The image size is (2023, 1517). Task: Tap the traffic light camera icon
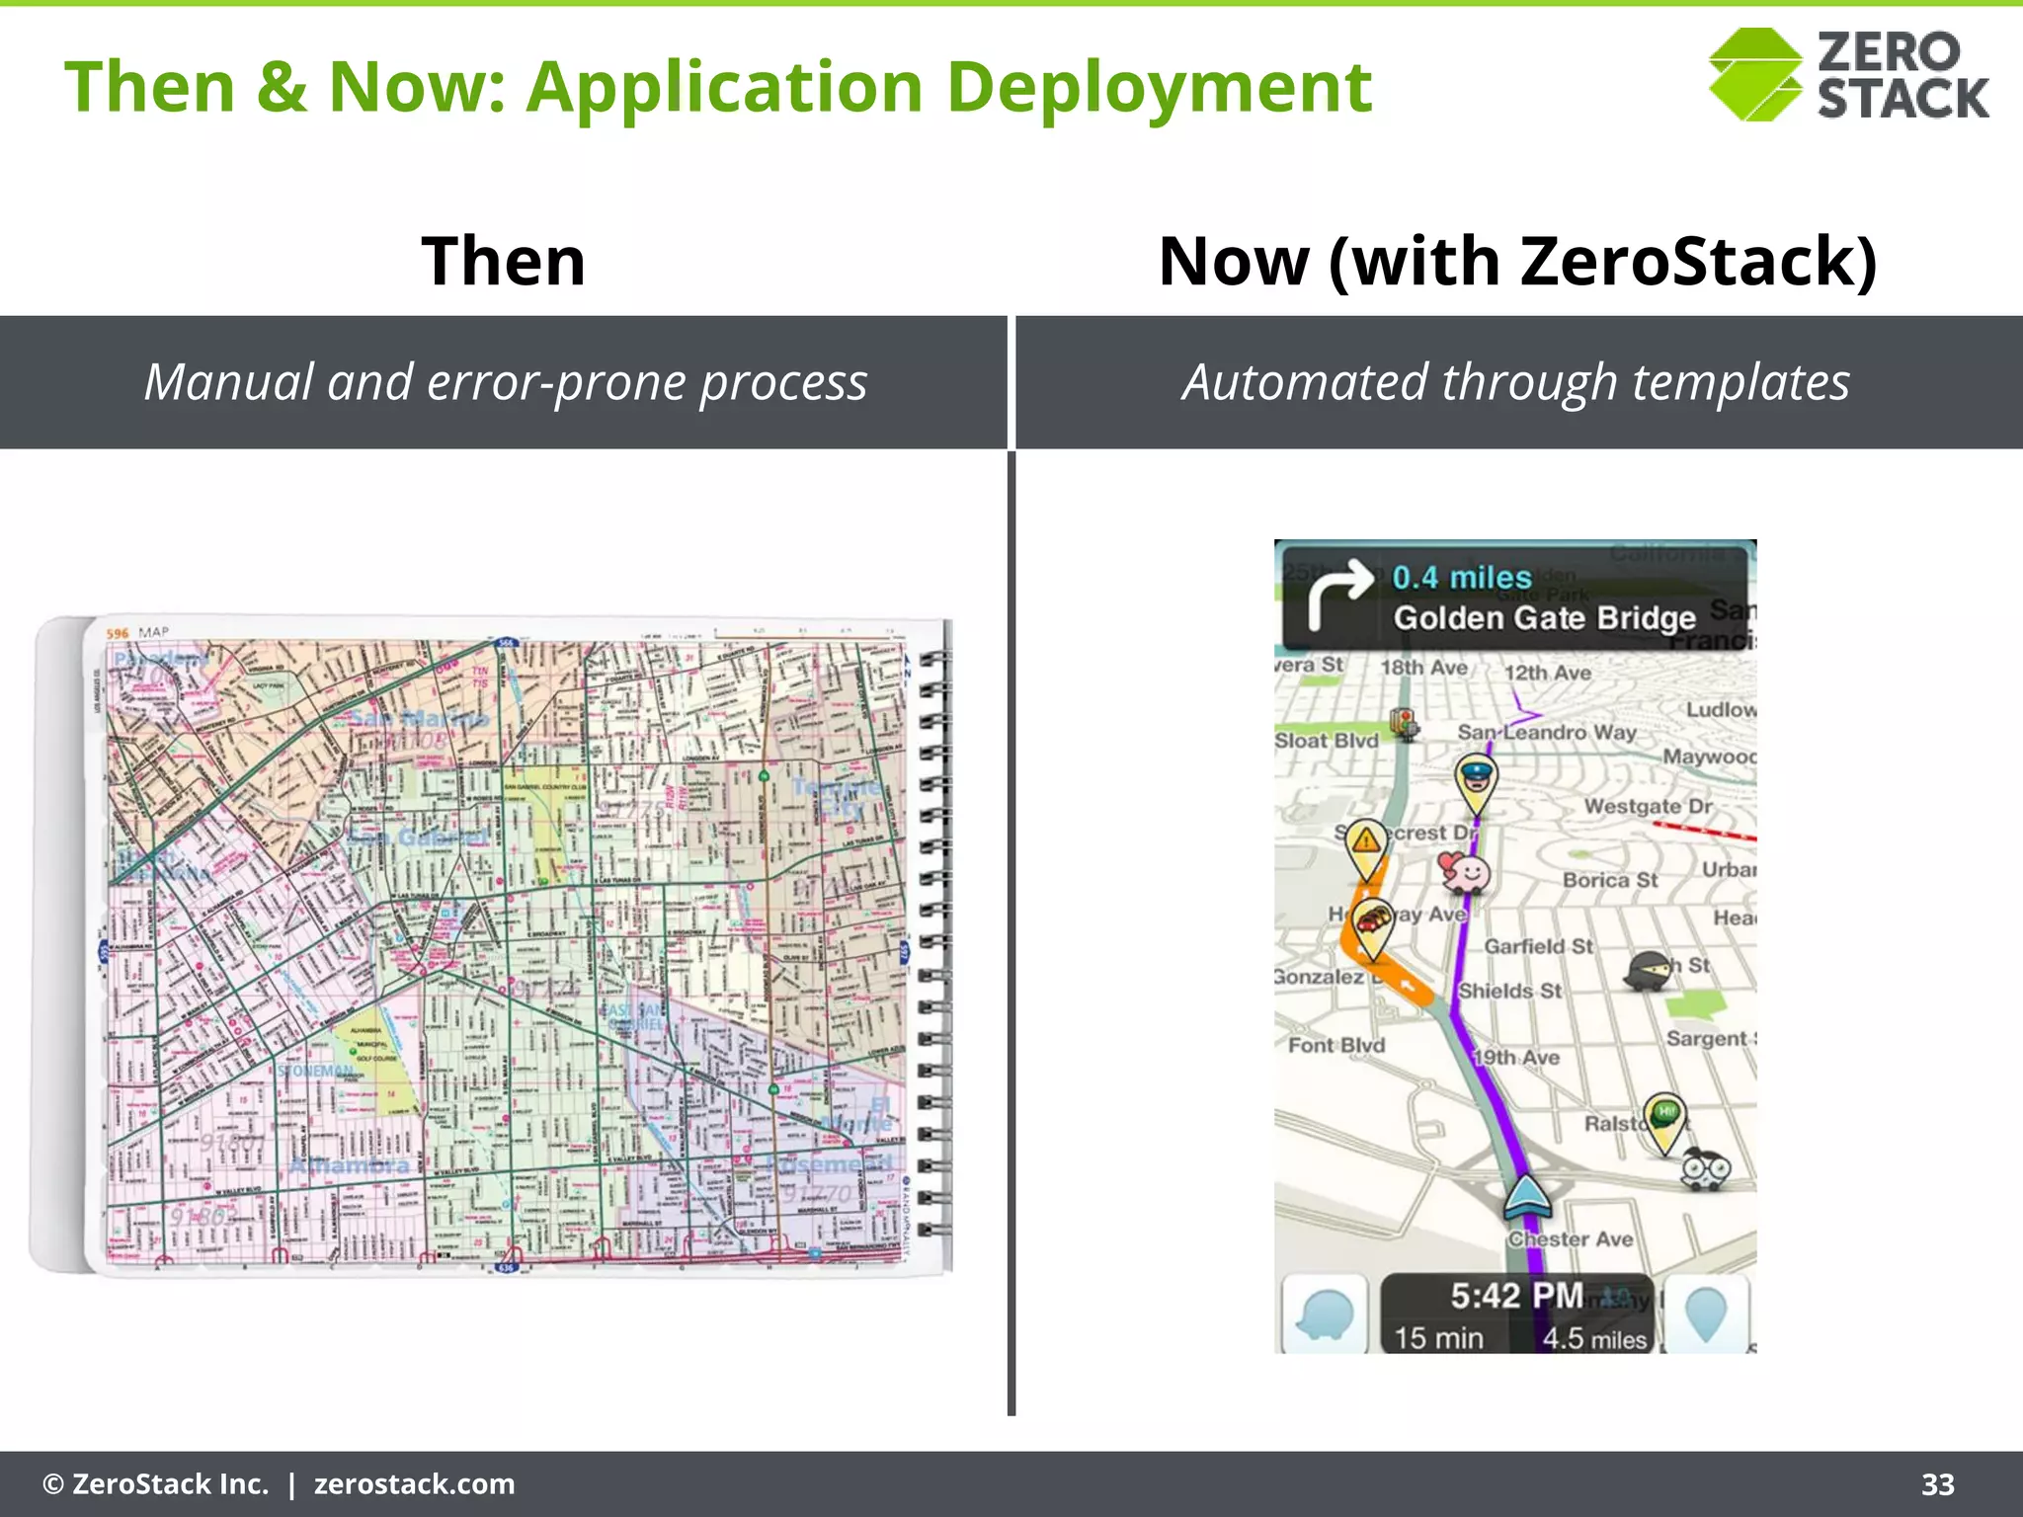(x=1404, y=725)
